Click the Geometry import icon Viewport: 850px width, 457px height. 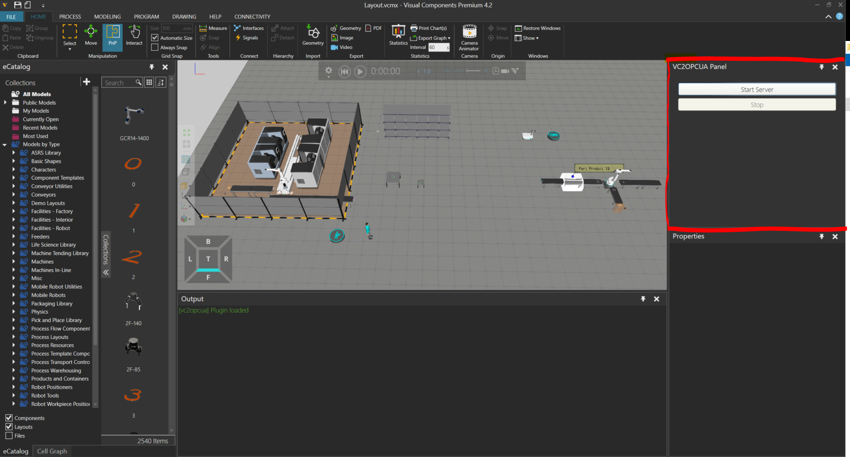(x=313, y=35)
